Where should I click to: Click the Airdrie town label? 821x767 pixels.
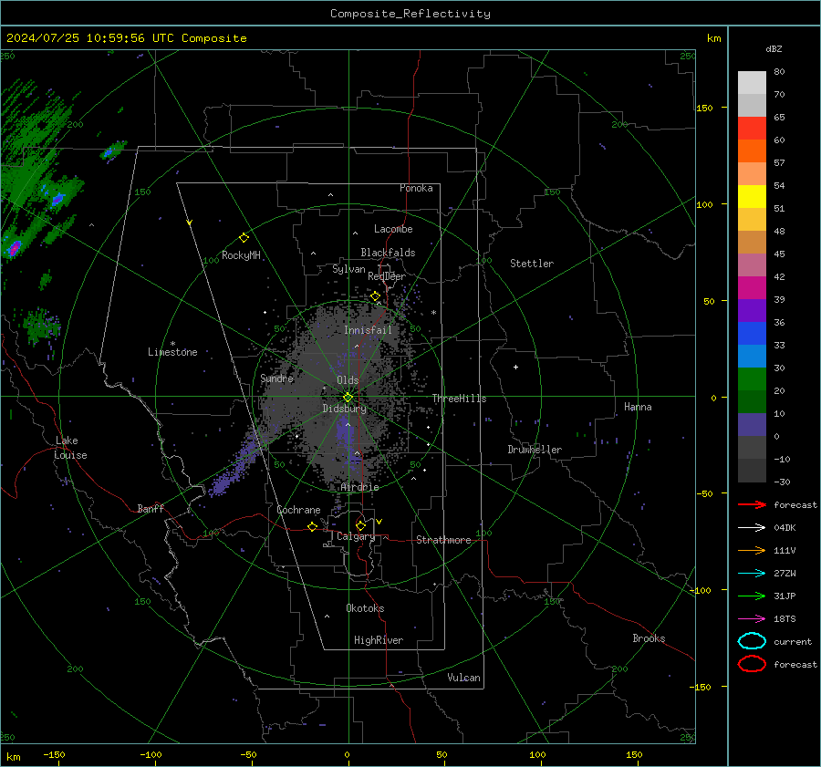coord(359,487)
